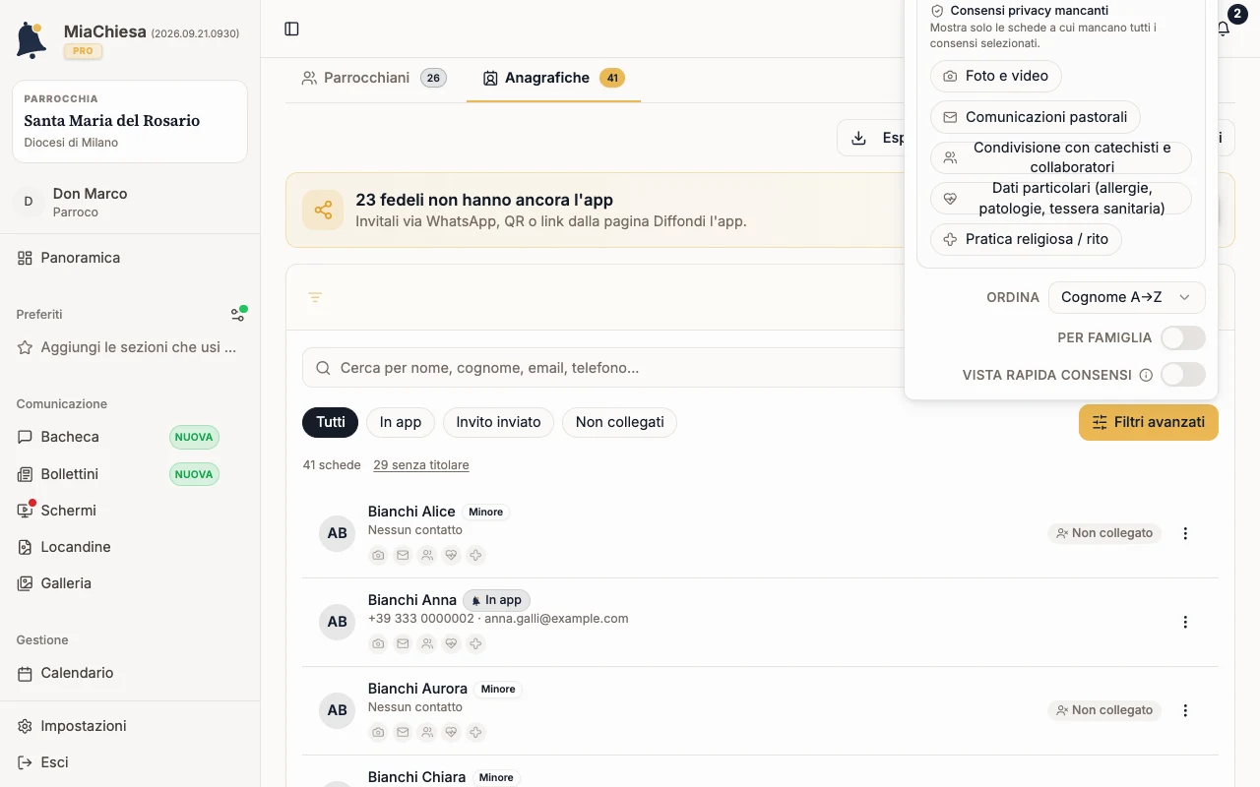
Task: Click mail consent icon under Bianchi Alice
Action: (x=403, y=555)
